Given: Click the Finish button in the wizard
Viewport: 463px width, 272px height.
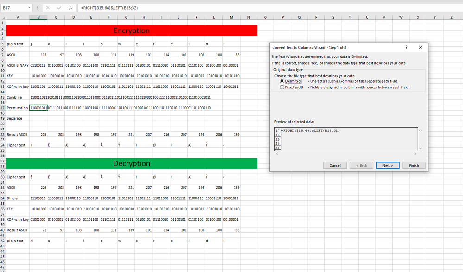Looking at the screenshot, I should pos(414,165).
